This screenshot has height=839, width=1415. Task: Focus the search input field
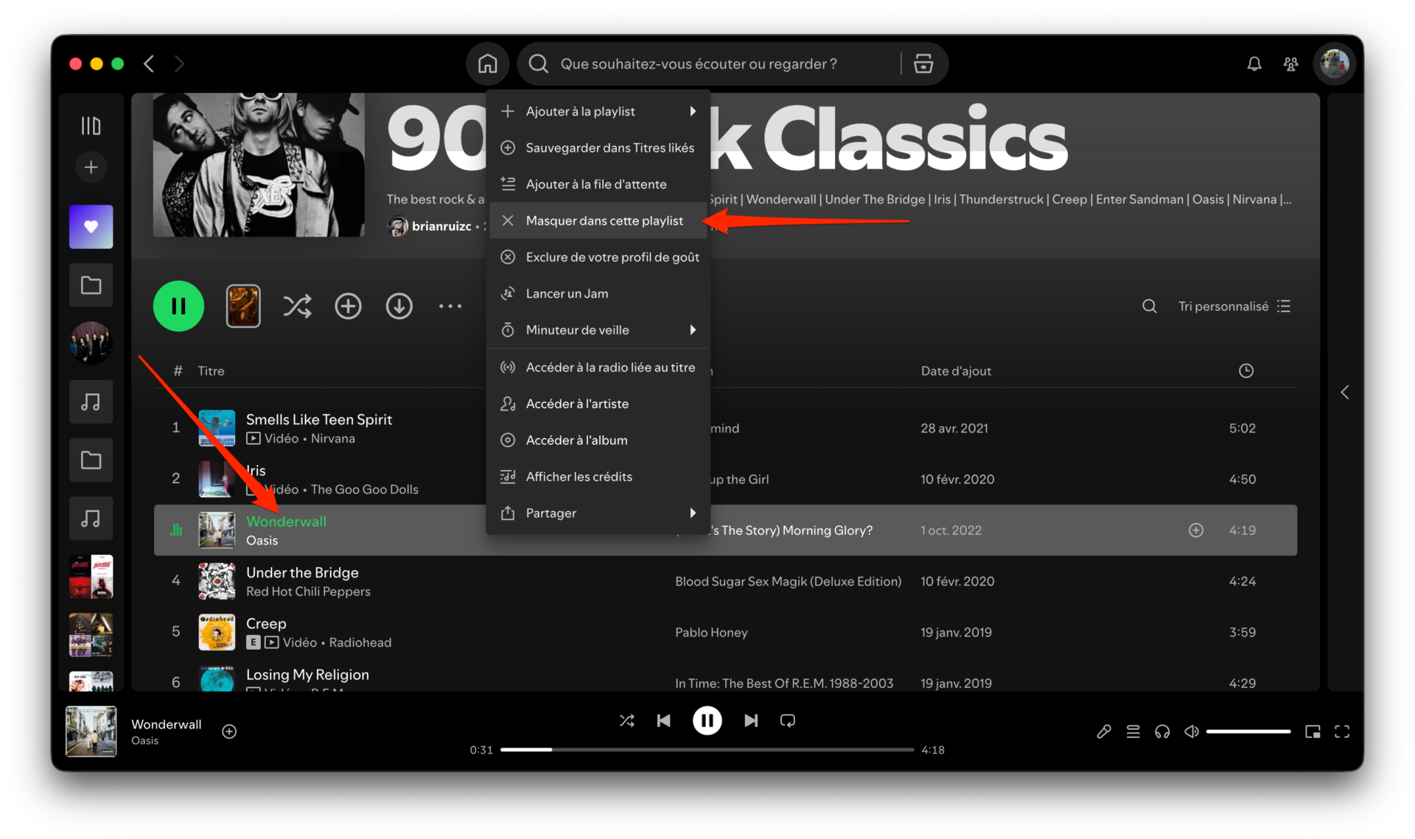699,64
